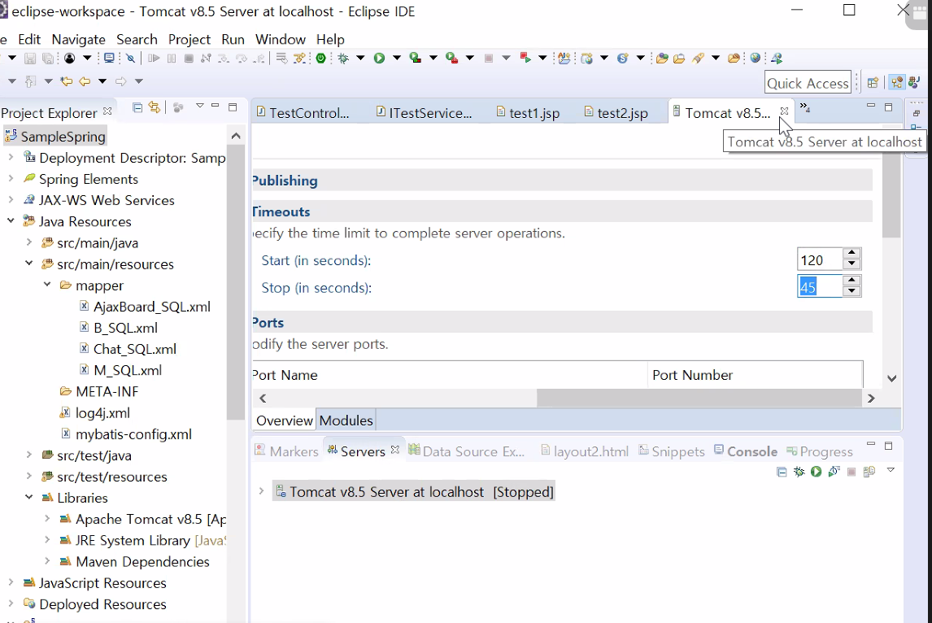This screenshot has width=932, height=623.
Task: Expand Maven Dependencies library
Action: 47,560
